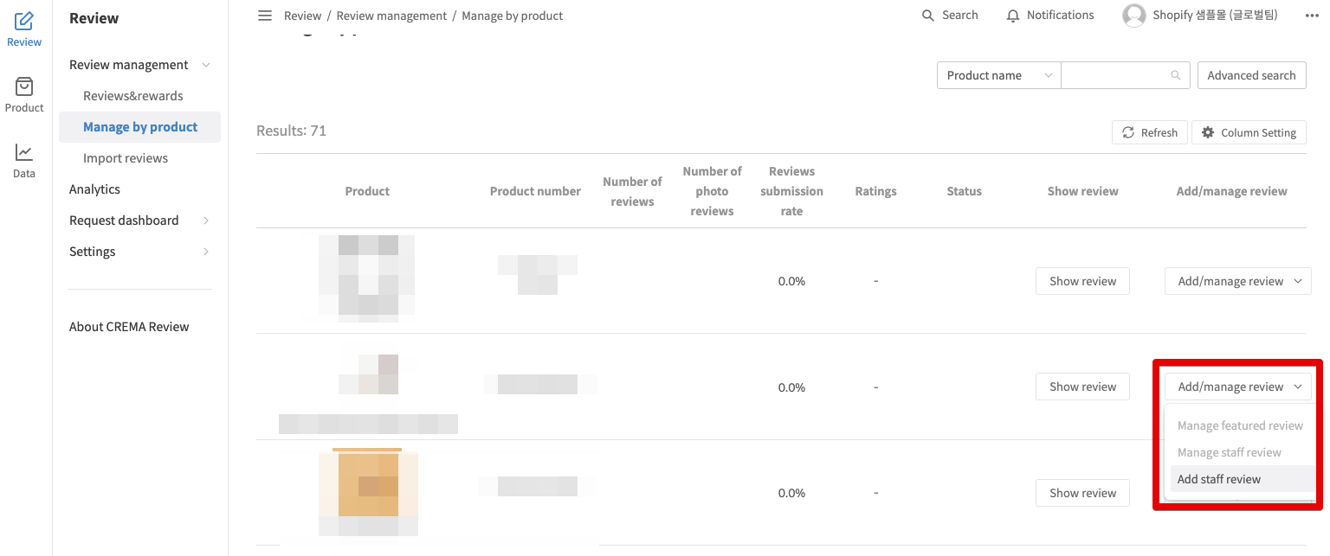Go to Import reviews page

pyautogui.click(x=126, y=158)
